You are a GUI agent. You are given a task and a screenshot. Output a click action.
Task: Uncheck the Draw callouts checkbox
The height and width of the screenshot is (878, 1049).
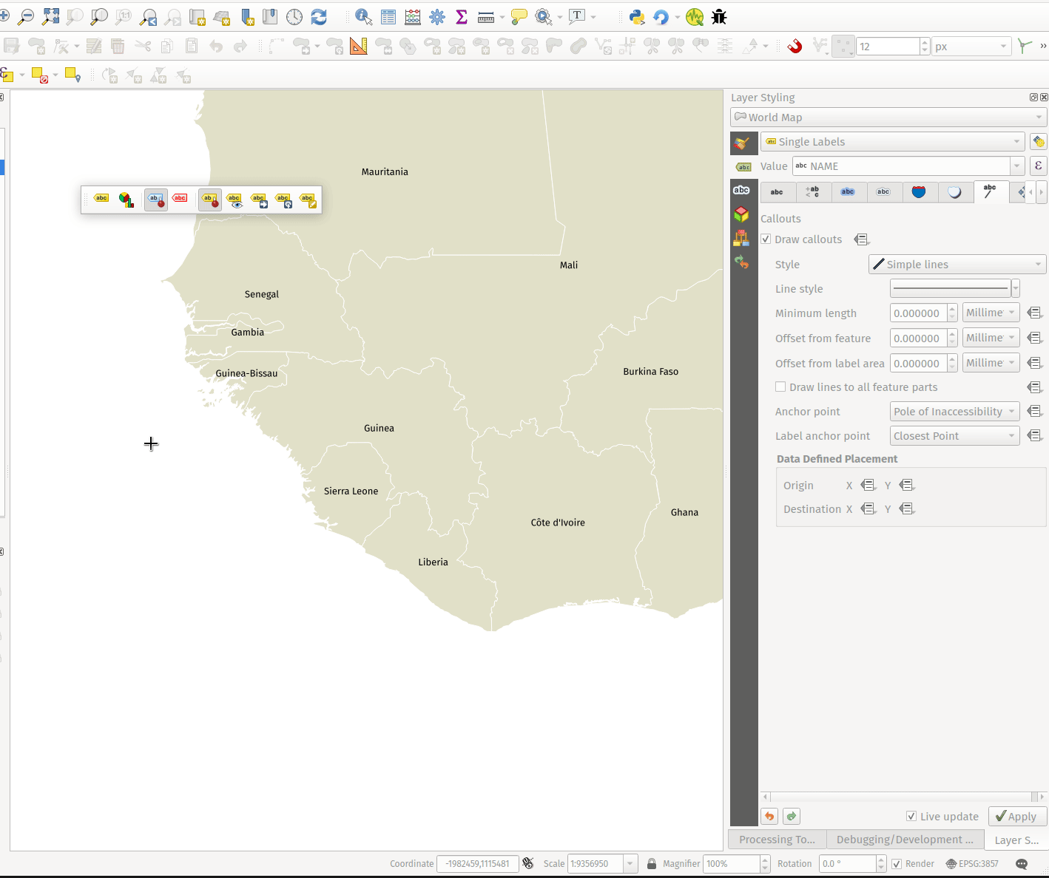point(766,239)
